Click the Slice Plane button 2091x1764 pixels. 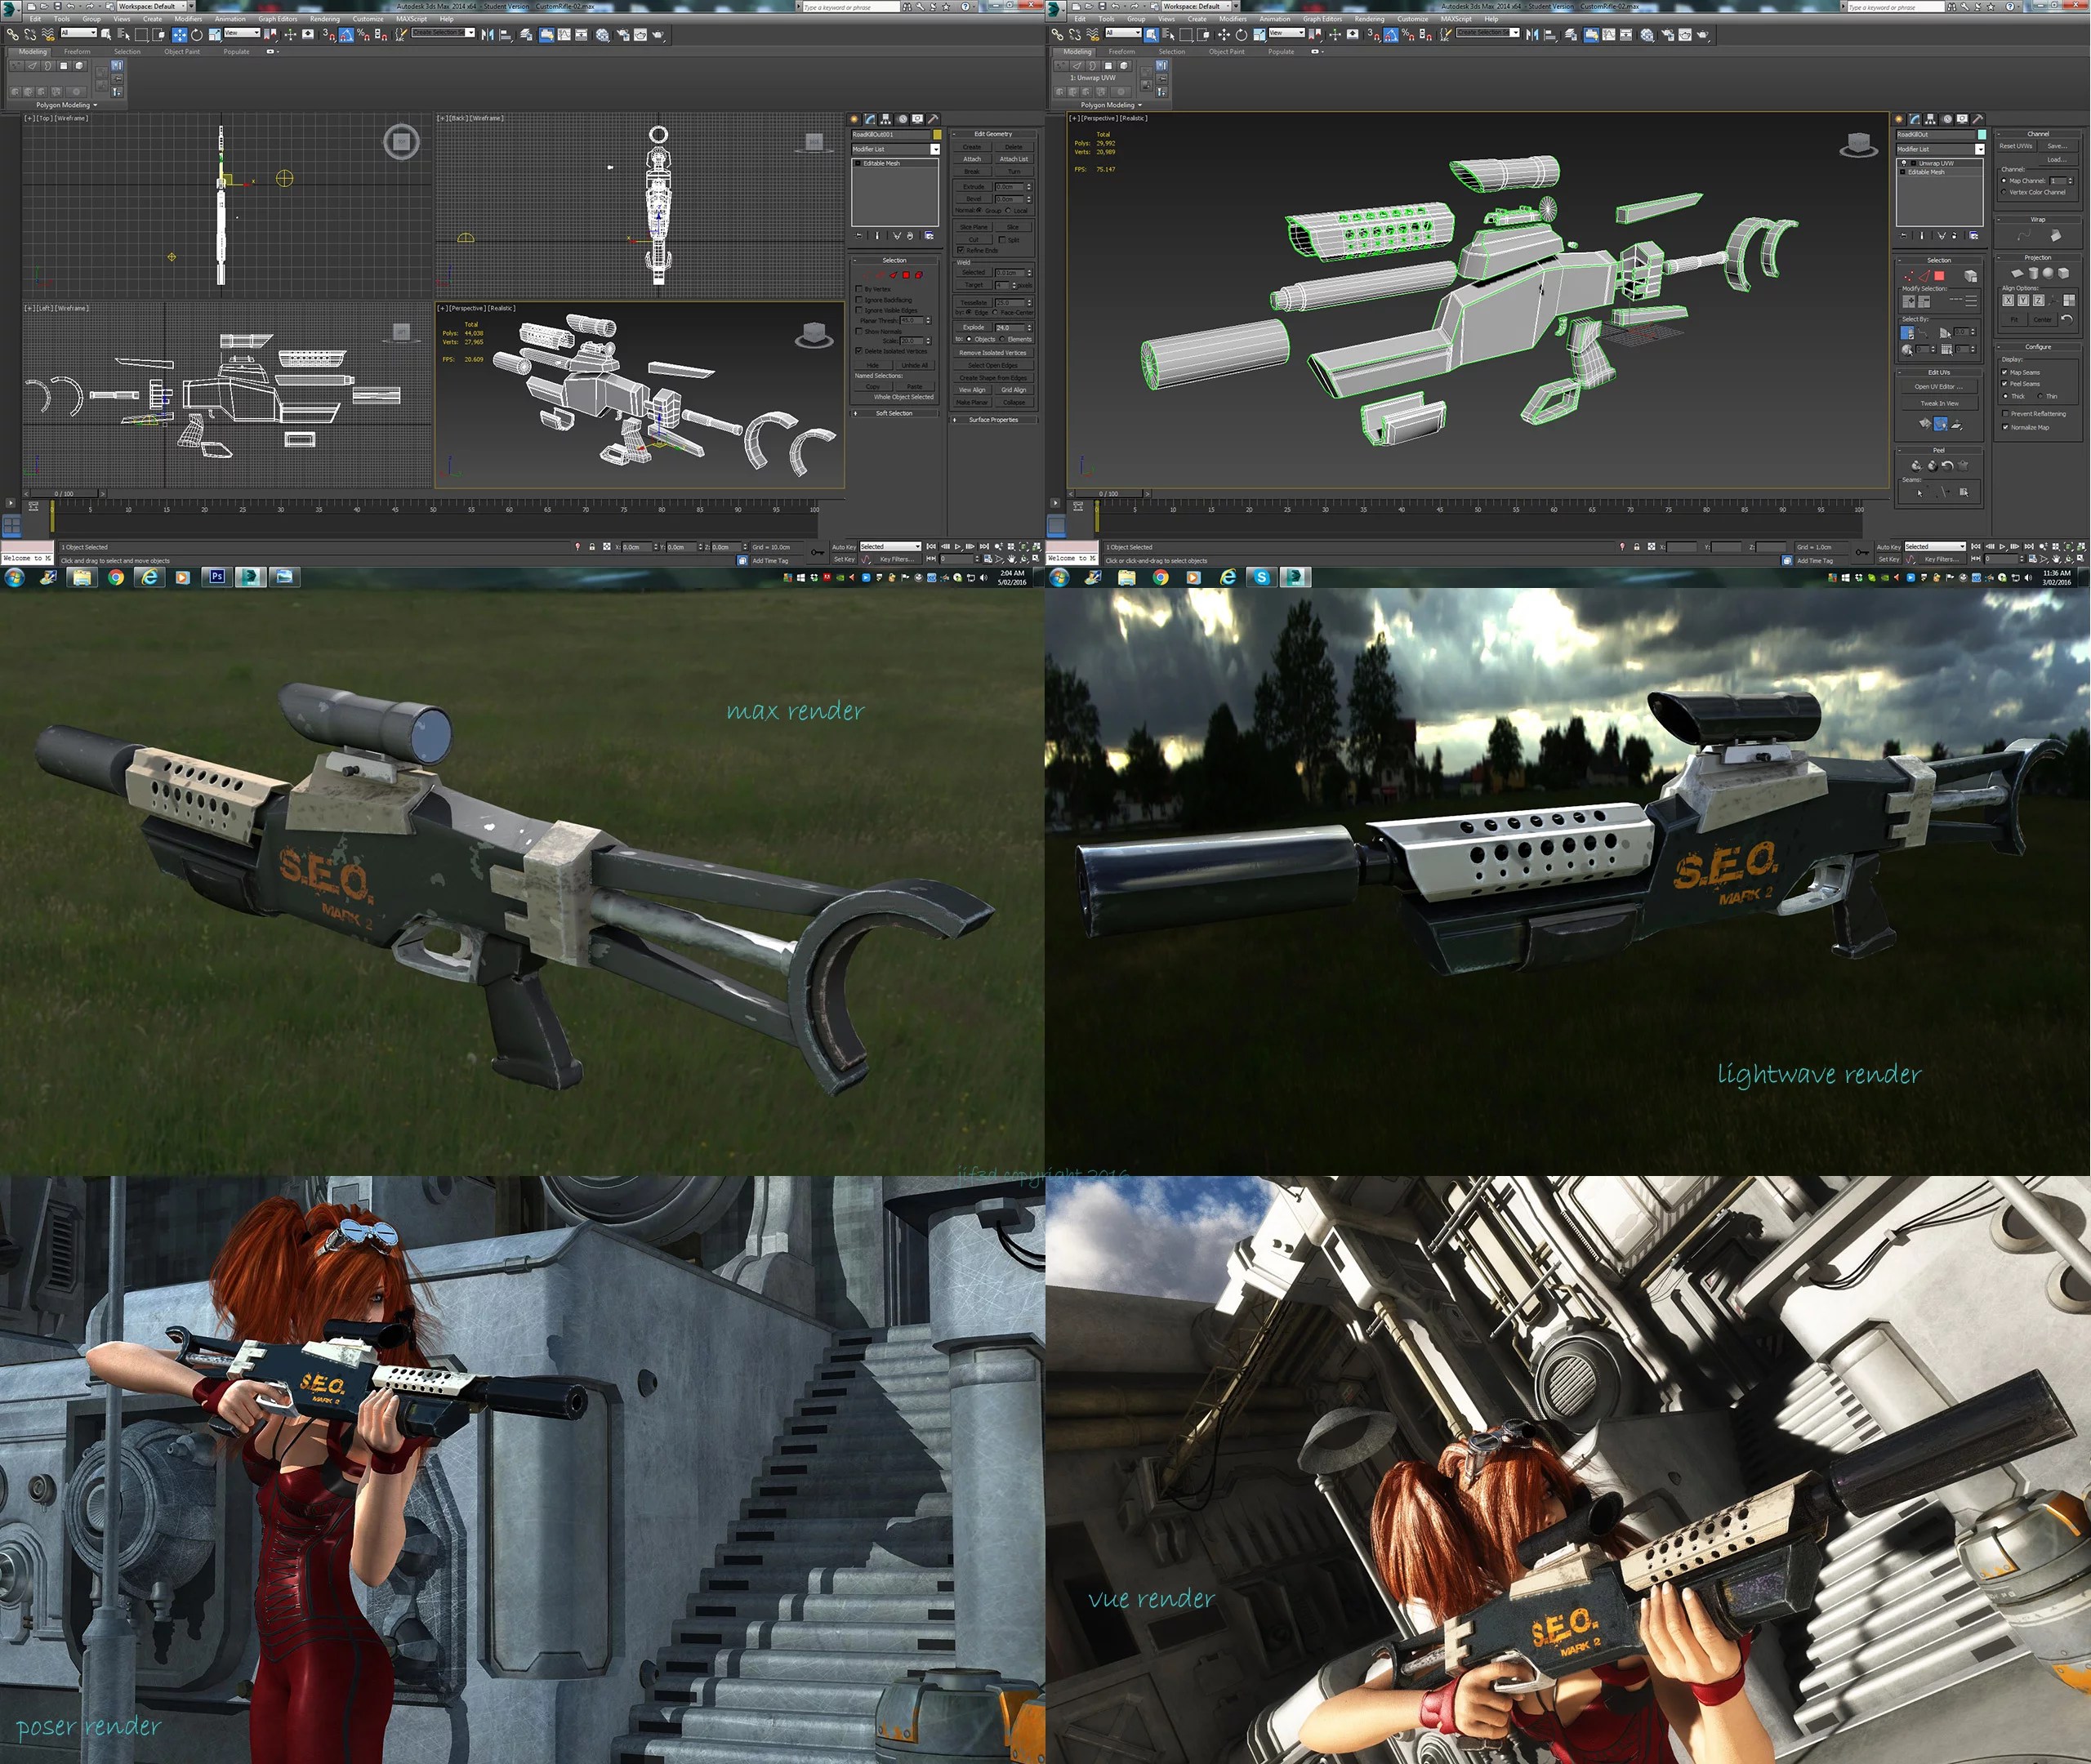pos(974,227)
